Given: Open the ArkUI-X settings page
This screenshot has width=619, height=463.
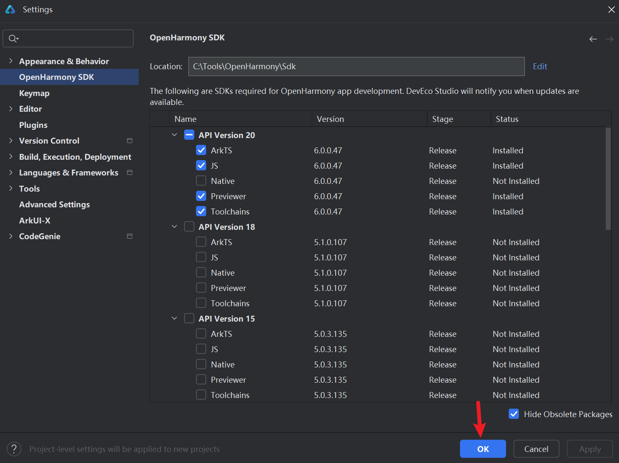Looking at the screenshot, I should pyautogui.click(x=35, y=220).
